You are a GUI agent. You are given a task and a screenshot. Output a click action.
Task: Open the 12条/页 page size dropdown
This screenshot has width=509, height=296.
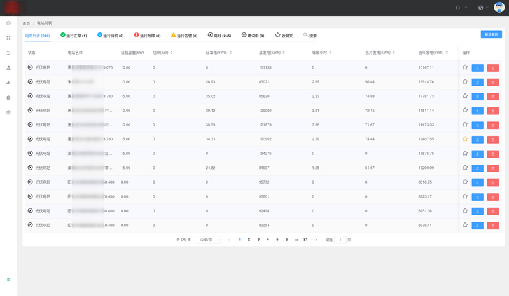208,239
